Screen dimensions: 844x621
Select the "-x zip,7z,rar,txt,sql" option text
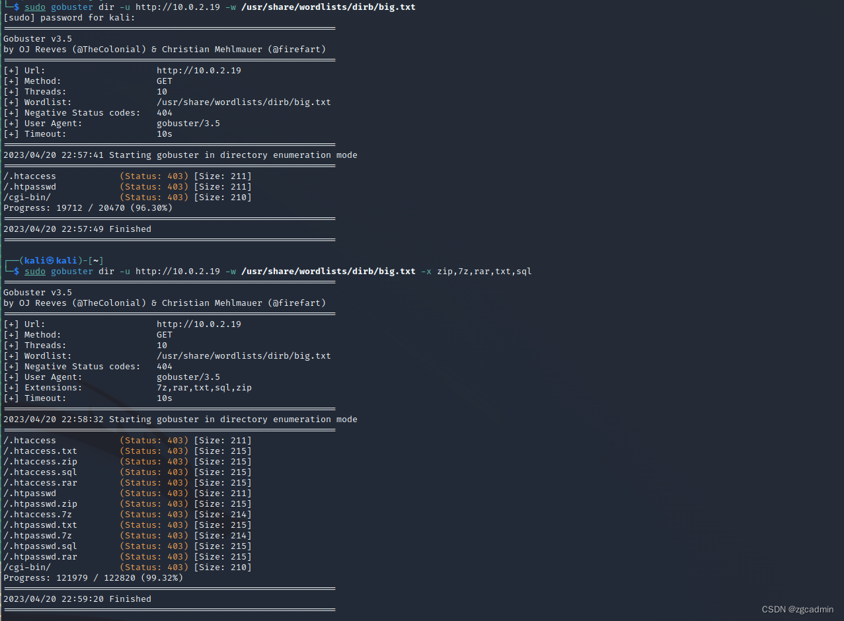click(476, 272)
